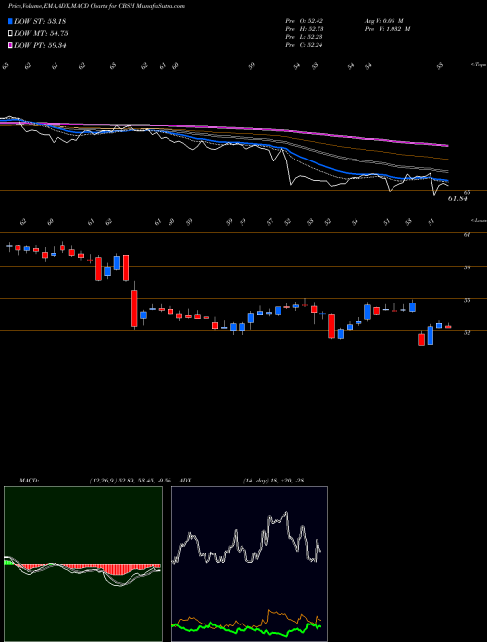
Task: Click the green line in ADX panel
Action: (x=246, y=628)
